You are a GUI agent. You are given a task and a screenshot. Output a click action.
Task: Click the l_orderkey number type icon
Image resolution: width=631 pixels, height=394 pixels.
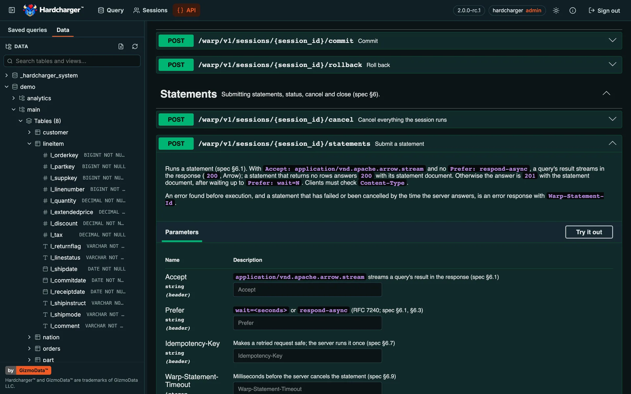(x=45, y=155)
